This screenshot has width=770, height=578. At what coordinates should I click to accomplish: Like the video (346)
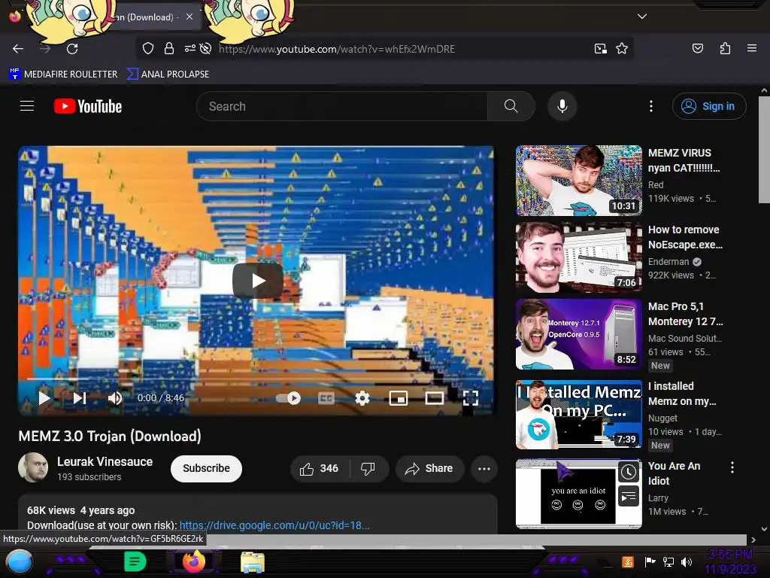coord(320,468)
